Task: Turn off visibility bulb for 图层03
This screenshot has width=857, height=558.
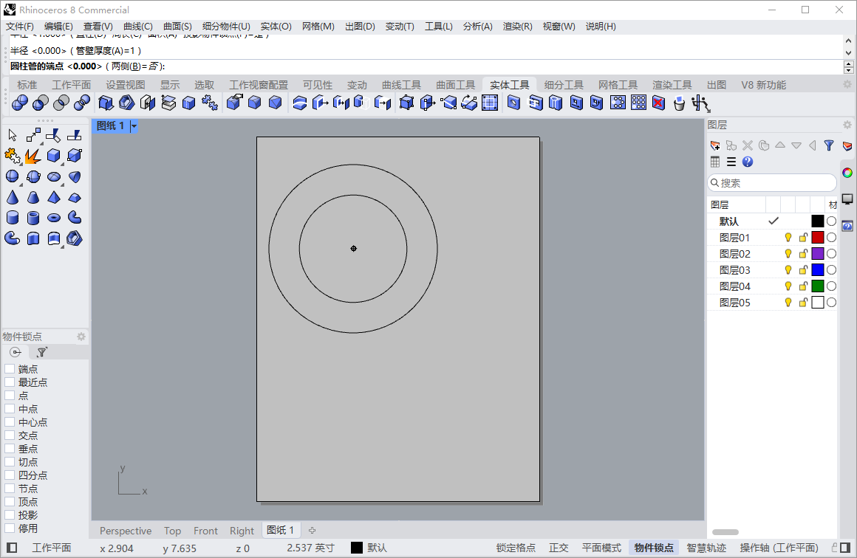Action: (788, 269)
